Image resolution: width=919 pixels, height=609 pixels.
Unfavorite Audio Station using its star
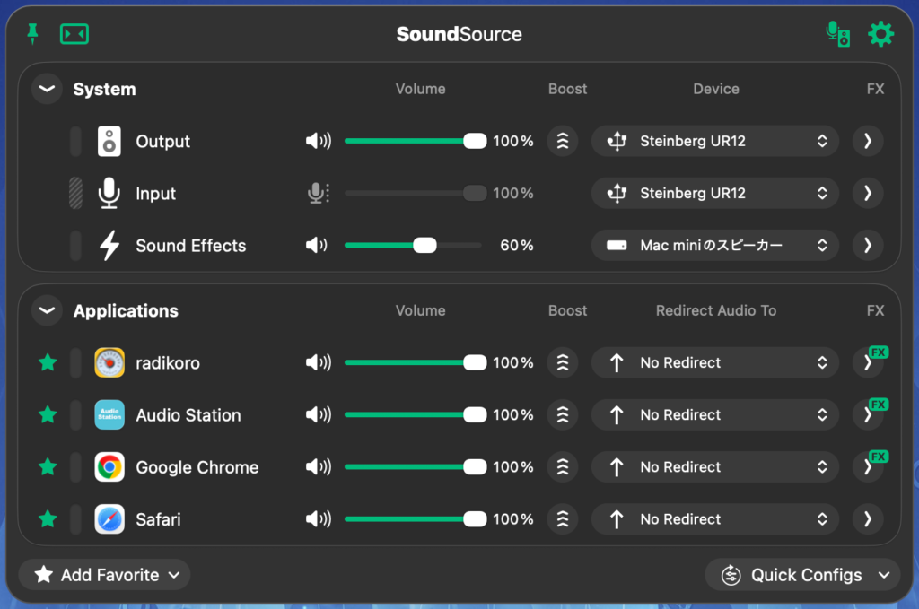pyautogui.click(x=48, y=415)
